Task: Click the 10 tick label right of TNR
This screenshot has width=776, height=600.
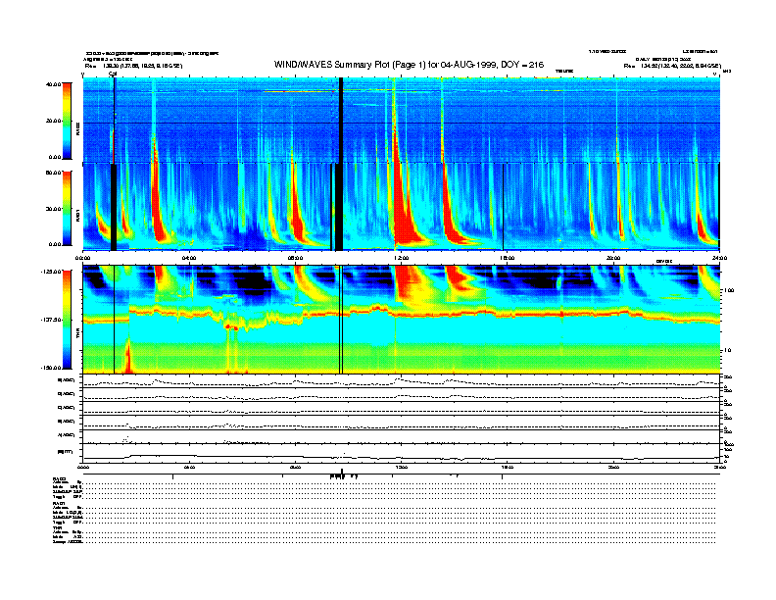Action: point(727,350)
